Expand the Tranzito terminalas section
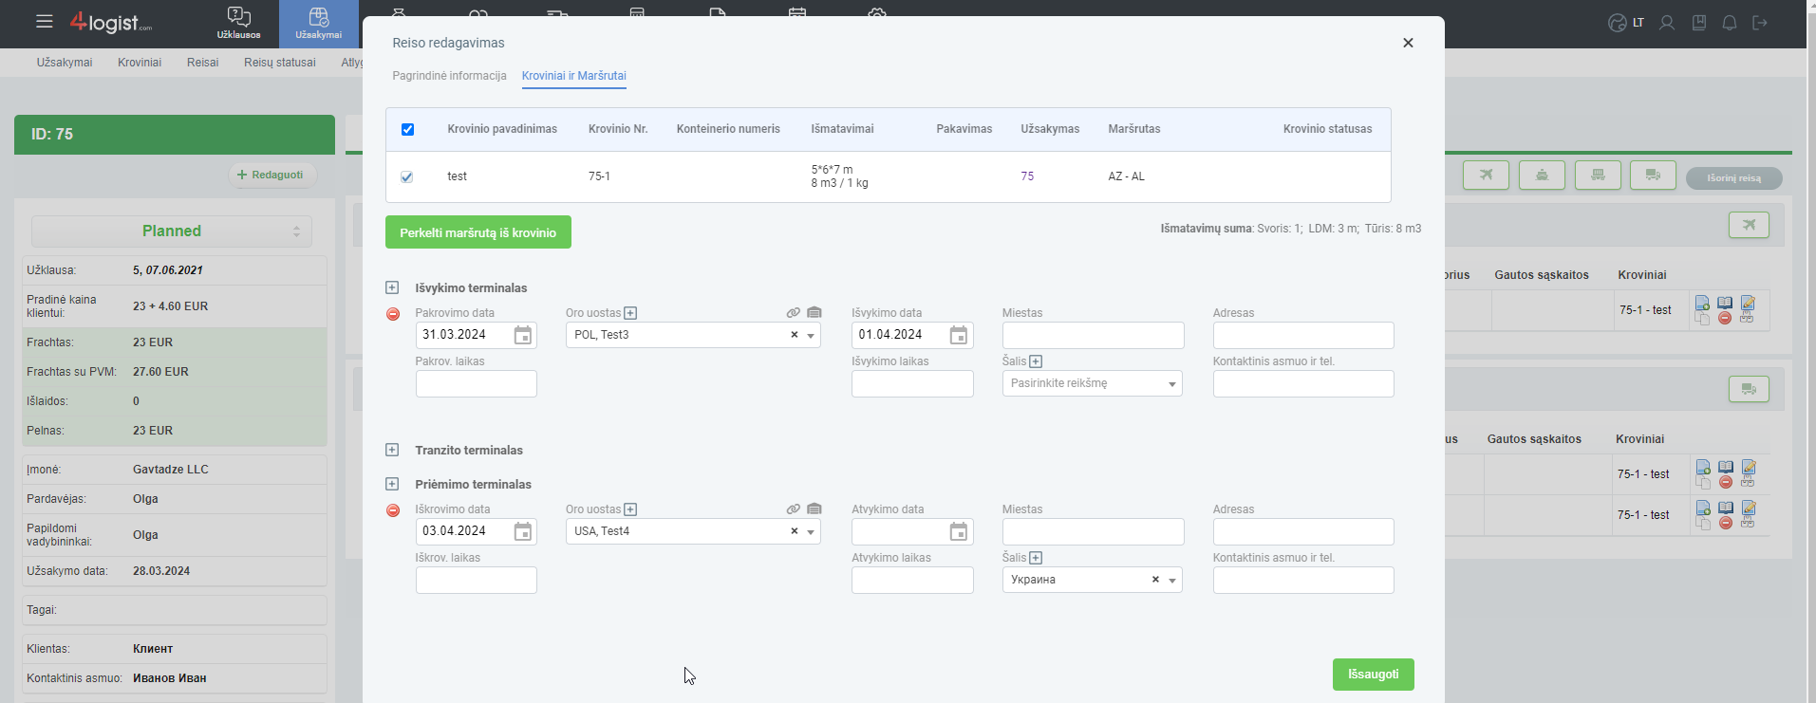The image size is (1816, 703). (x=392, y=450)
